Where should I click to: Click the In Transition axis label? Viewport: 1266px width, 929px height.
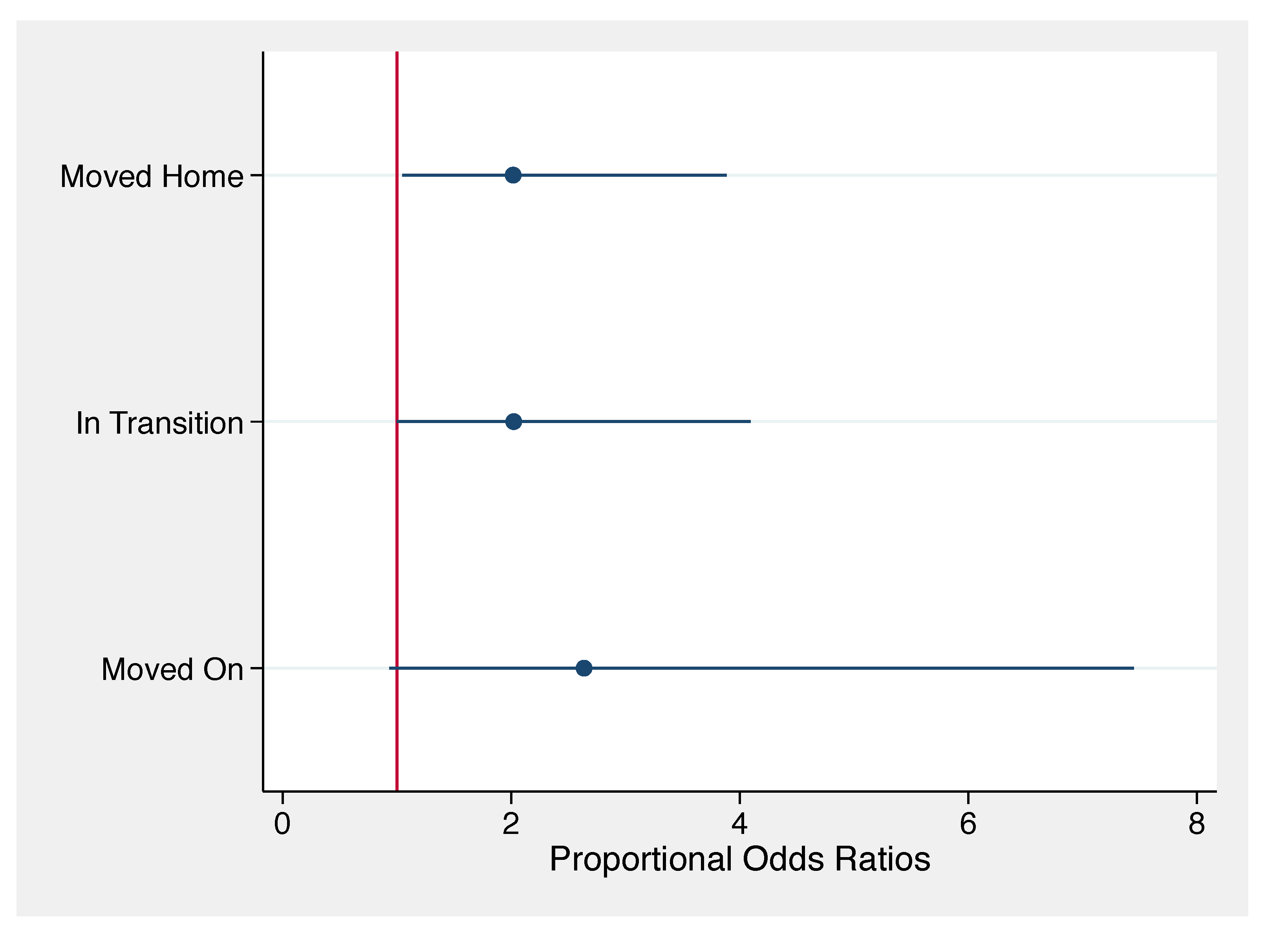point(160,423)
